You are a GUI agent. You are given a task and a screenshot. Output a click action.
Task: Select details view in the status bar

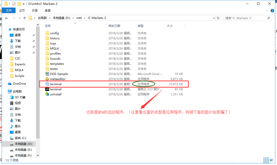[266, 160]
